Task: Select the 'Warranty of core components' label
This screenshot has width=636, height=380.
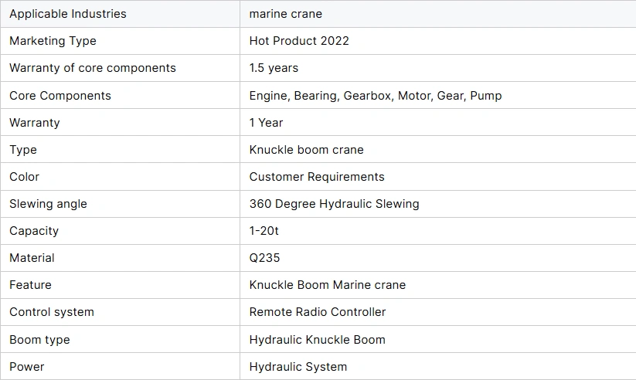Action: coord(93,68)
